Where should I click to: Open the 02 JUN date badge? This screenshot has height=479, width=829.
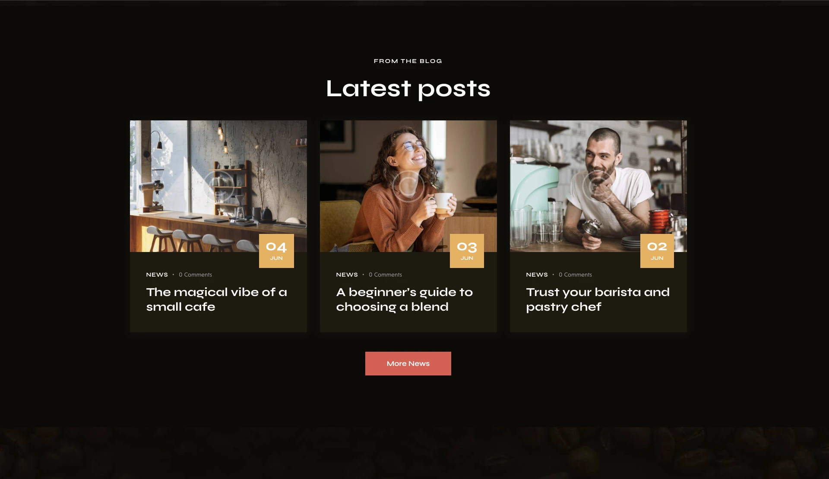click(657, 251)
